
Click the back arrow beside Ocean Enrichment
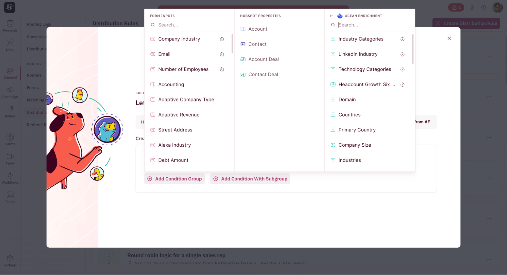click(x=331, y=16)
